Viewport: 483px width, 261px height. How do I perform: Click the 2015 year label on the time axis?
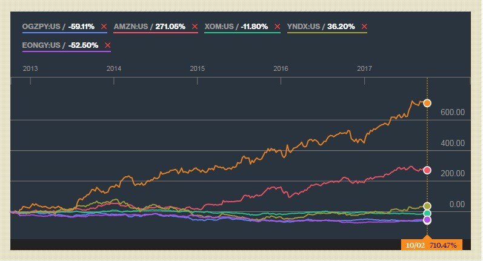click(x=197, y=68)
